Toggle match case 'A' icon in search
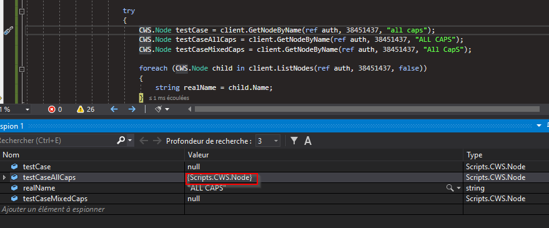The image size is (549, 228). 308,141
